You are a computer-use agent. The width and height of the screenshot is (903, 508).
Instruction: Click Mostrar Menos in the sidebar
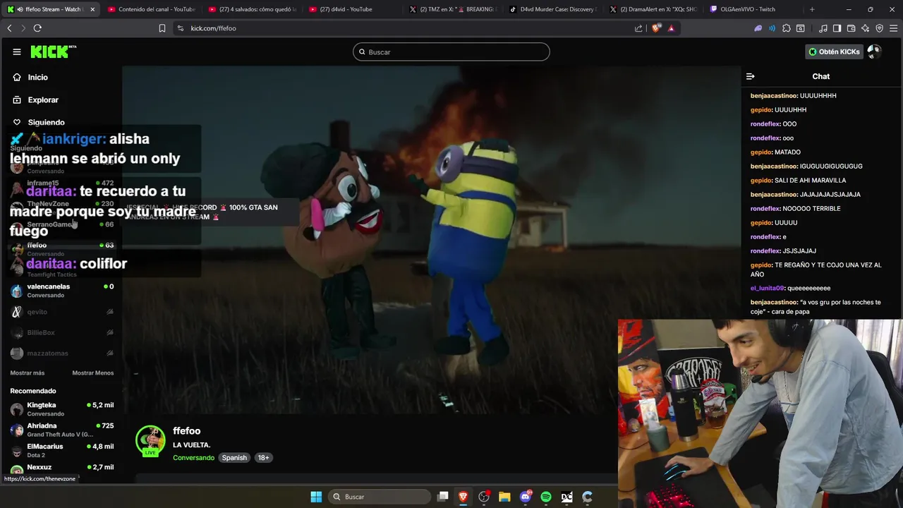92,373
